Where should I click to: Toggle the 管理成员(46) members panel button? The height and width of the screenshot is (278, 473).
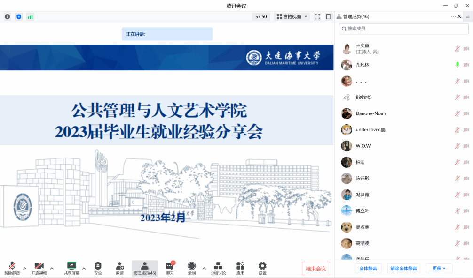coord(145,268)
